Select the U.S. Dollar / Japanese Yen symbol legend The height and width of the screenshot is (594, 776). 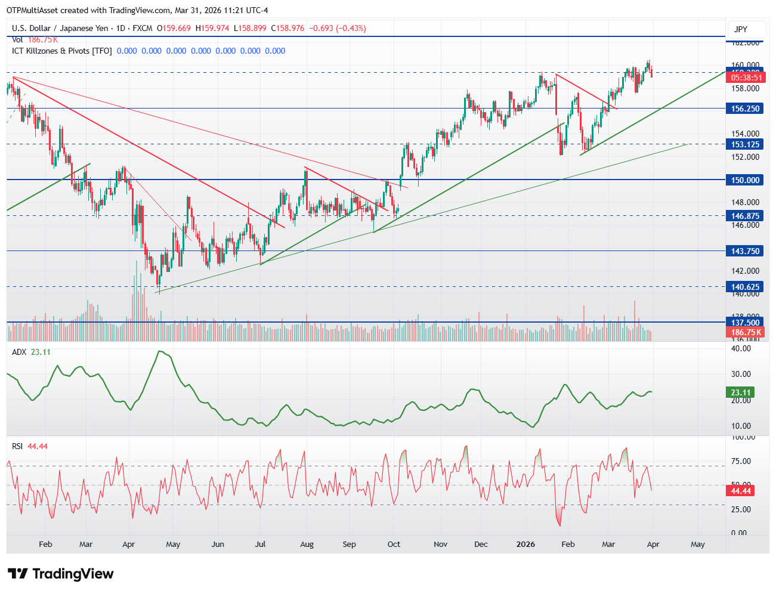point(60,27)
